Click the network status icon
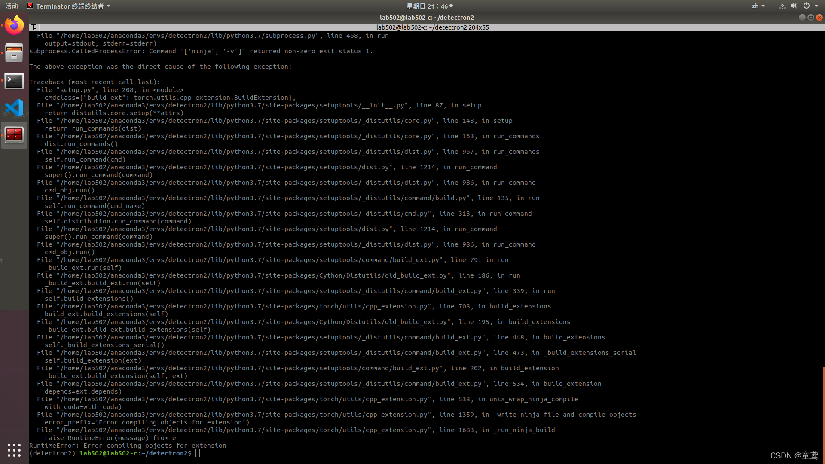825x464 pixels. pos(782,6)
